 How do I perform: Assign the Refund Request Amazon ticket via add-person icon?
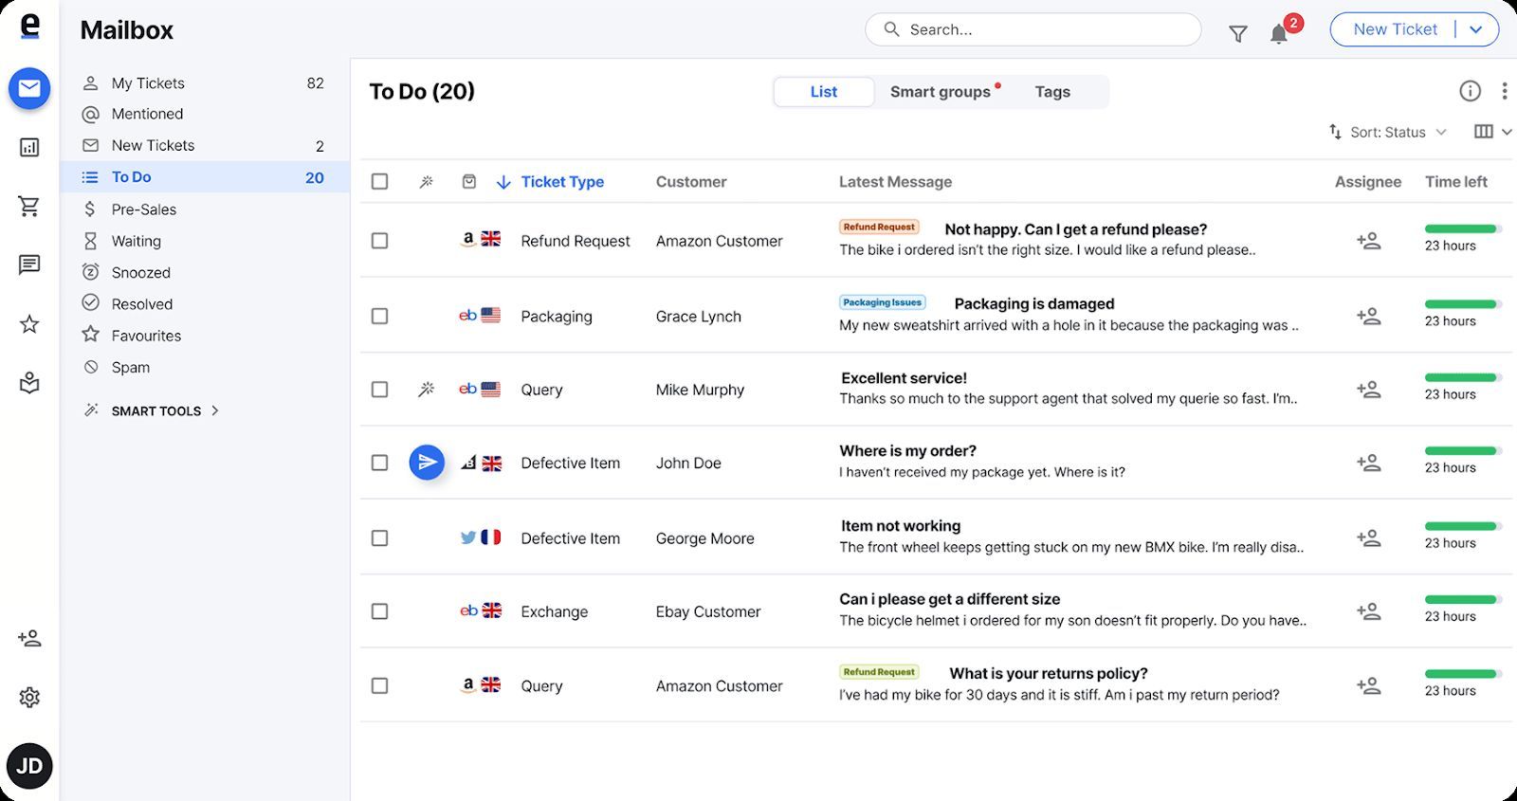pyautogui.click(x=1368, y=241)
